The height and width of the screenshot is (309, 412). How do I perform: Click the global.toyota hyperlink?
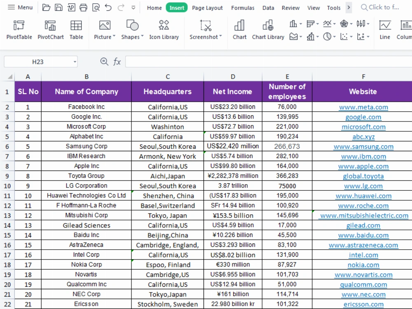(363, 176)
